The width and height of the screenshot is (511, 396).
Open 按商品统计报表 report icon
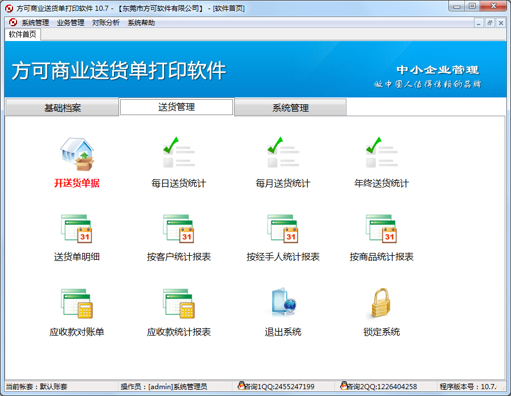(x=381, y=229)
